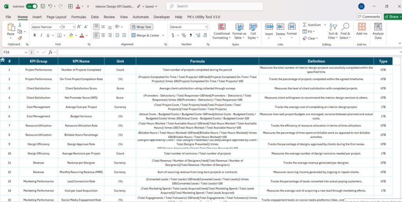
Task: Click the Cut scissors icon
Action: (x=20, y=25)
